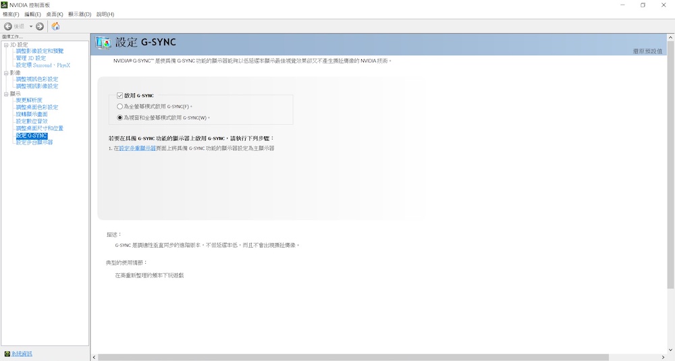The height and width of the screenshot is (361, 675).
Task: Click the 系統資訊 icon at bottom left
Action: coord(7,354)
